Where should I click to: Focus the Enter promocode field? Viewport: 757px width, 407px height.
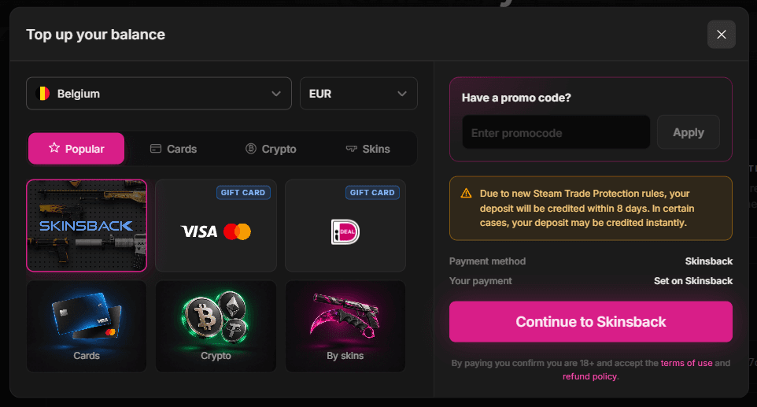[556, 132]
